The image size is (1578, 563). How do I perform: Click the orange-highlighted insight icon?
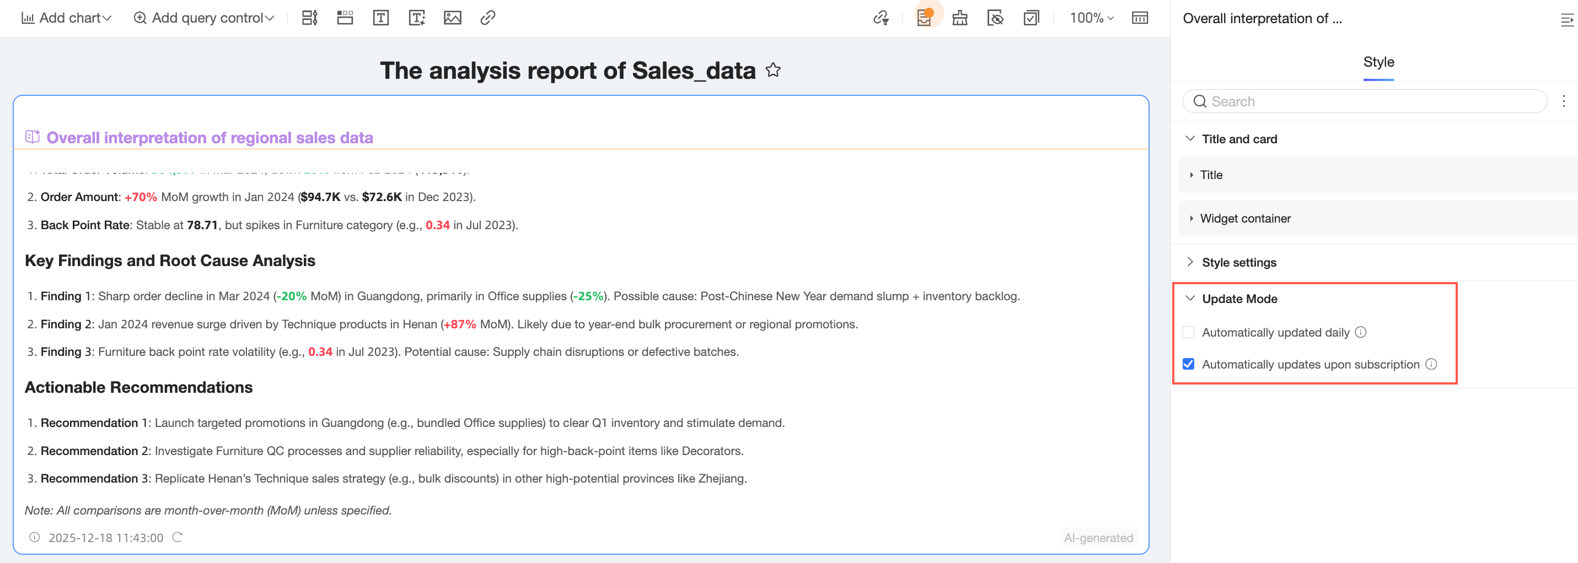click(x=924, y=18)
